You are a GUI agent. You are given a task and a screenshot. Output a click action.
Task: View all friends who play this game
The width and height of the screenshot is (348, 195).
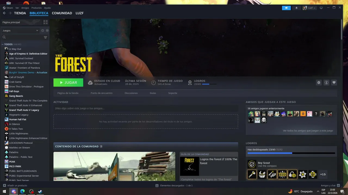click(308, 131)
